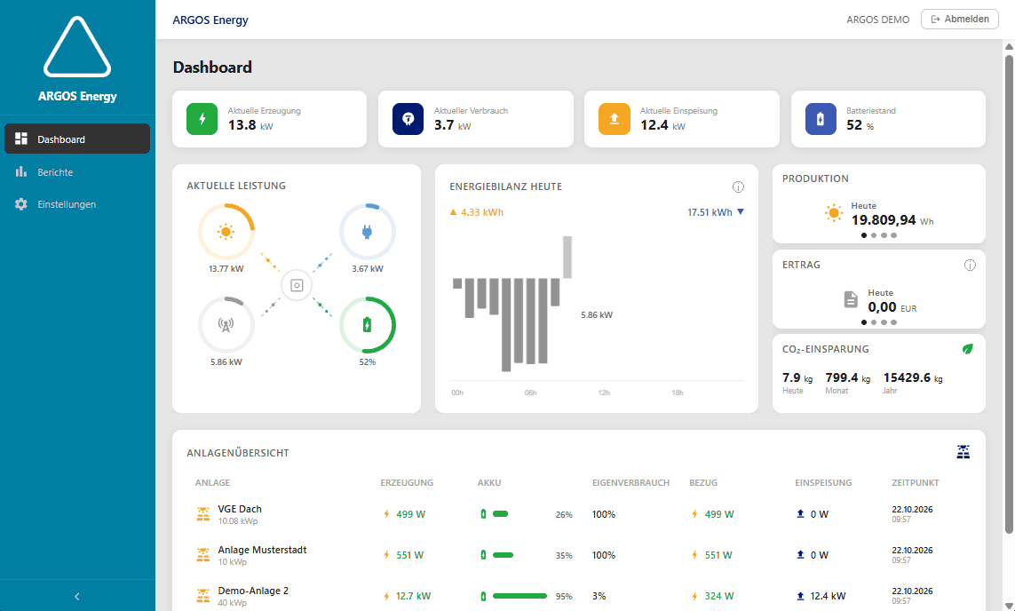Open the Anlage Musterstadt plant row
The height and width of the screenshot is (611, 1015).
579,555
